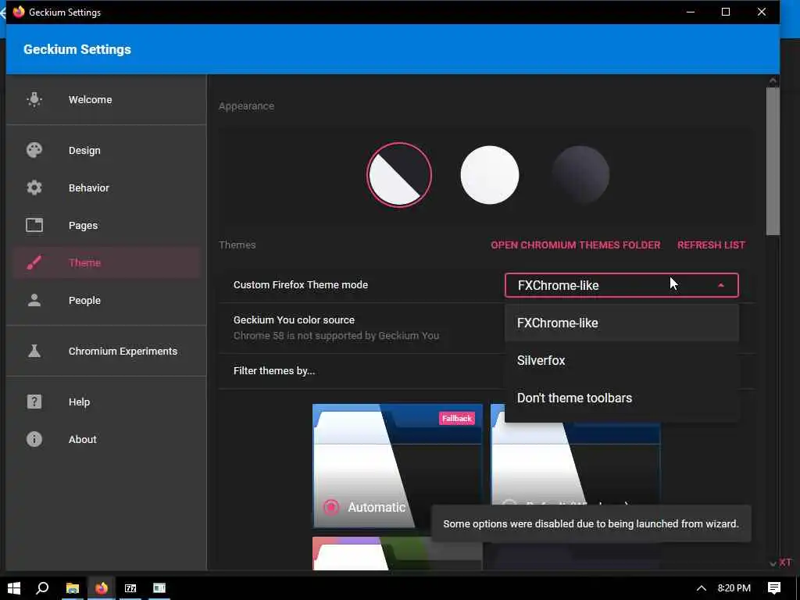The height and width of the screenshot is (600, 800).
Task: Click the Geckium You color source label
Action: (294, 320)
